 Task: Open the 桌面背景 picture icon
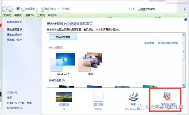64,97
